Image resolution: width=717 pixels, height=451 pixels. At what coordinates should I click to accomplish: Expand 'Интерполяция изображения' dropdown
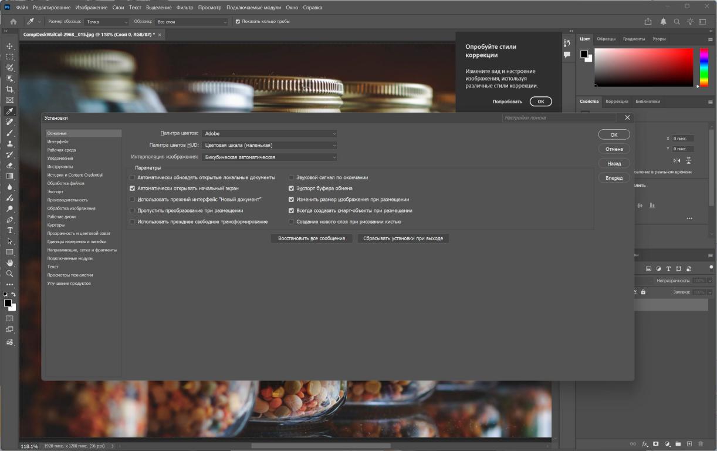click(269, 157)
